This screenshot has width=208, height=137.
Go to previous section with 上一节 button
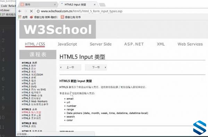[70, 67]
